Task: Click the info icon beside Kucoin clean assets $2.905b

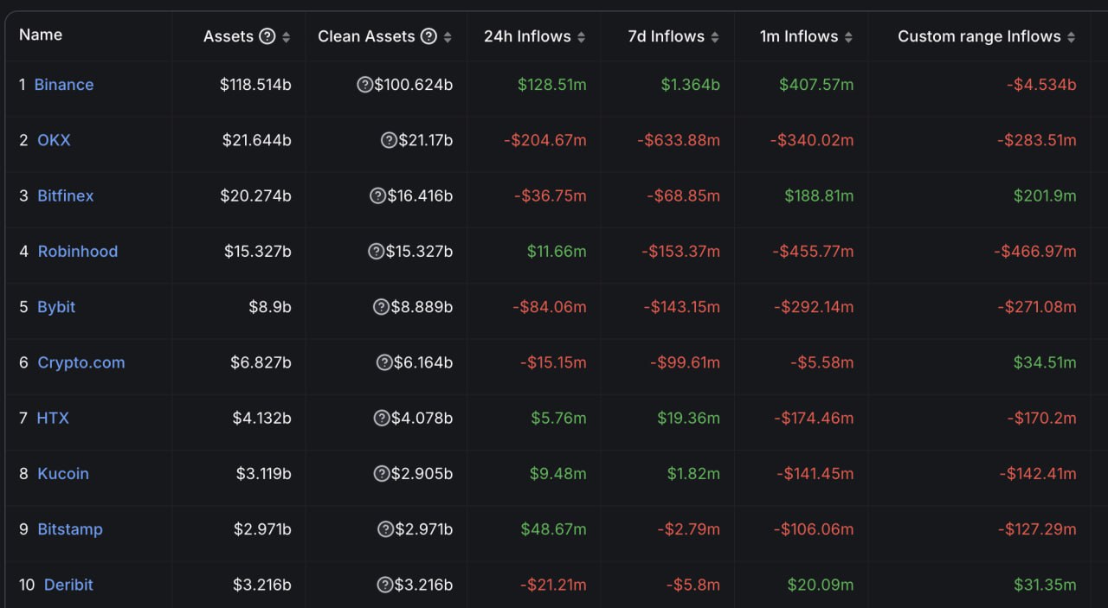Action: (x=381, y=474)
